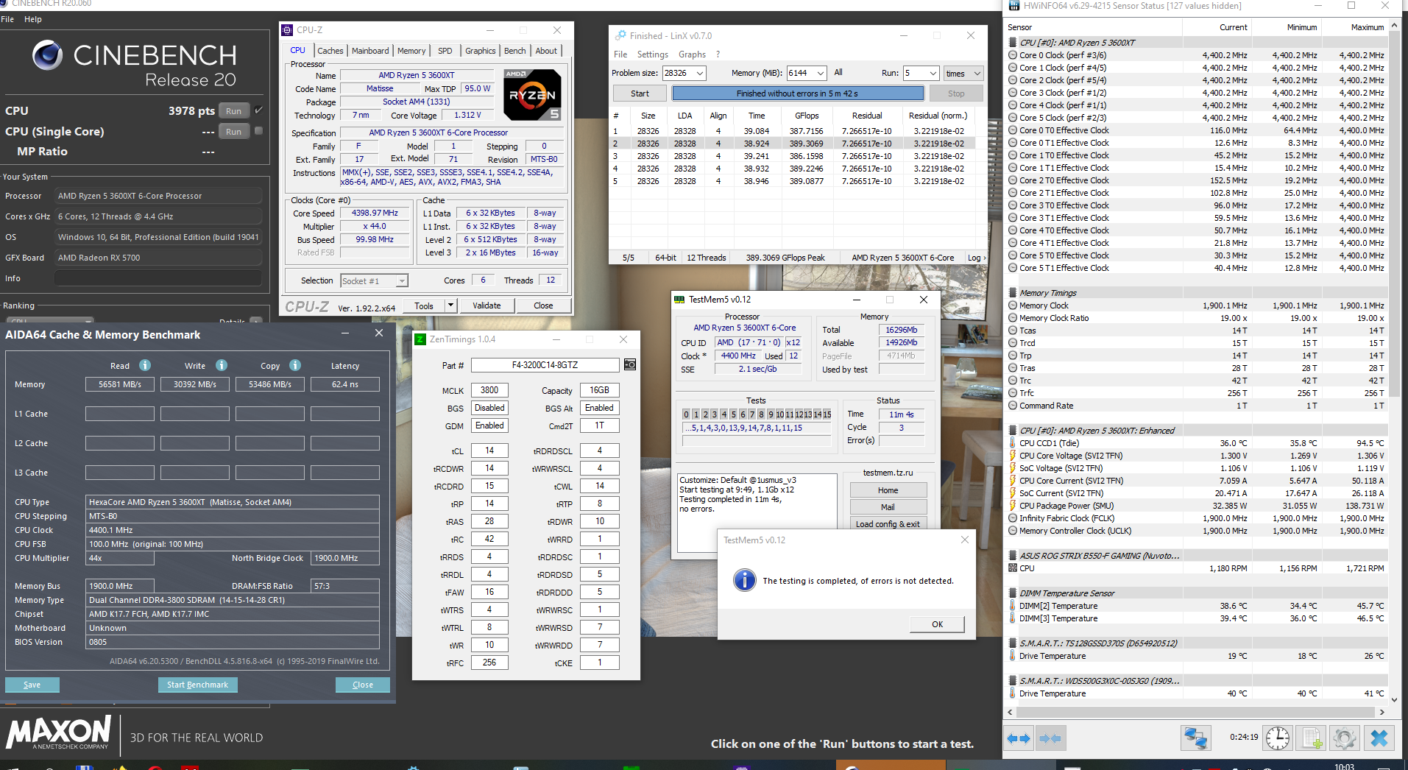The height and width of the screenshot is (770, 1408).
Task: Open the Cinebench Ranking CPU dropdown
Action: [x=50, y=320]
